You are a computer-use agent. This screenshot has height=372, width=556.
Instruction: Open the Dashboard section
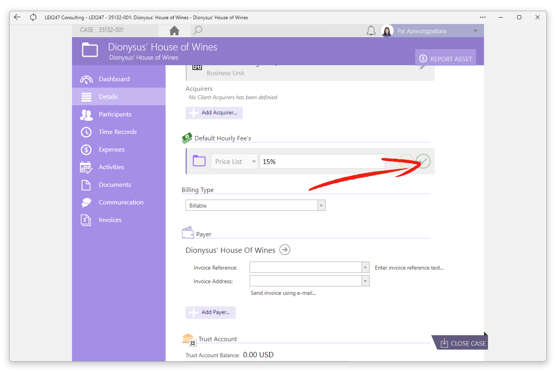(119, 79)
